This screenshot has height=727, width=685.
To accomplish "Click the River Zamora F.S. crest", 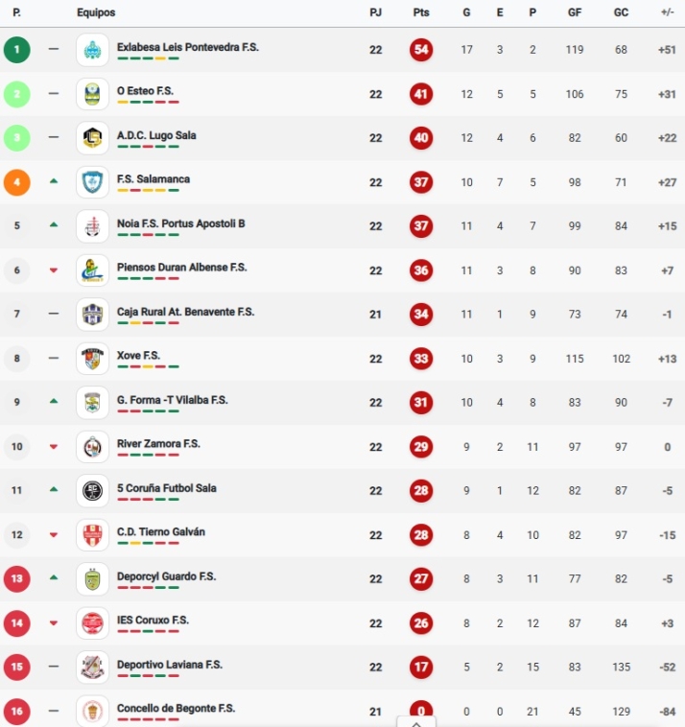I will (92, 447).
